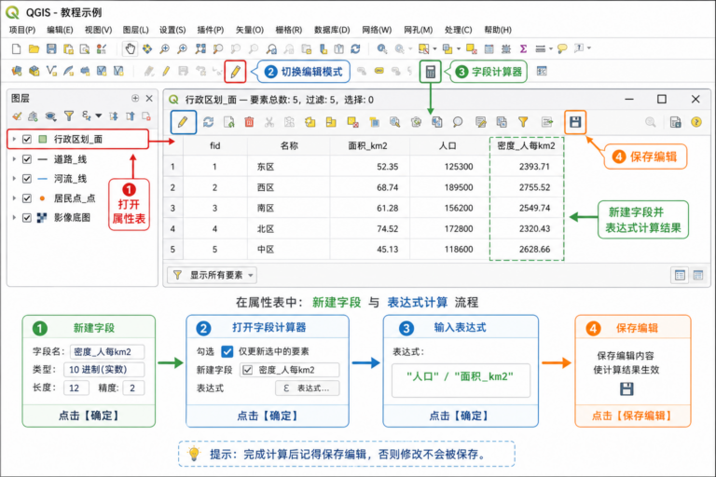Save edits in the attribute table

[575, 122]
